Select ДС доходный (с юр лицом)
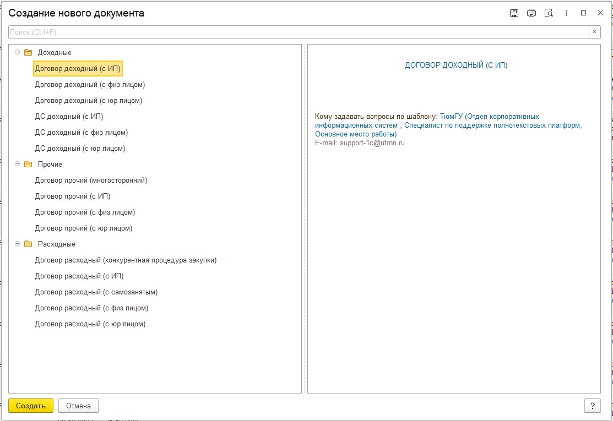Image resolution: width=613 pixels, height=421 pixels. [x=80, y=149]
